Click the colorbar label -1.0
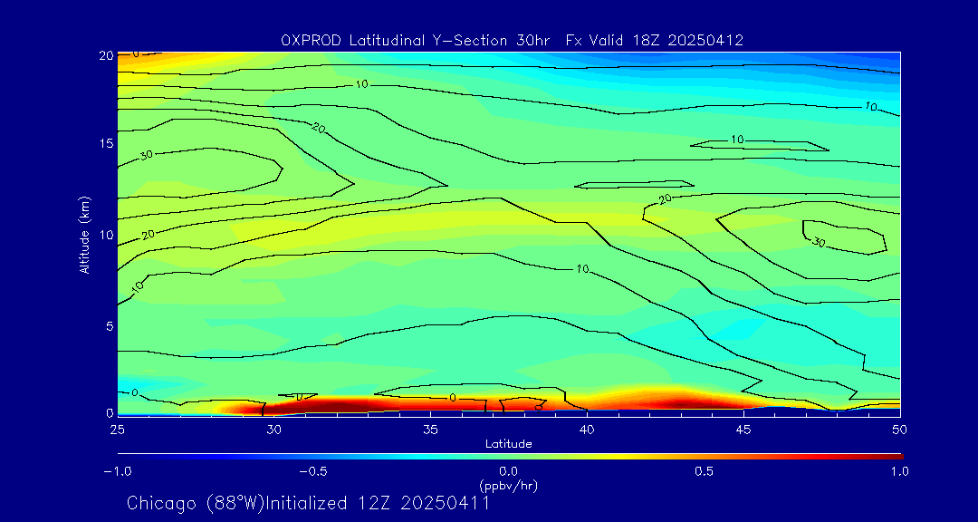Viewport: 978px width, 522px height. (117, 471)
